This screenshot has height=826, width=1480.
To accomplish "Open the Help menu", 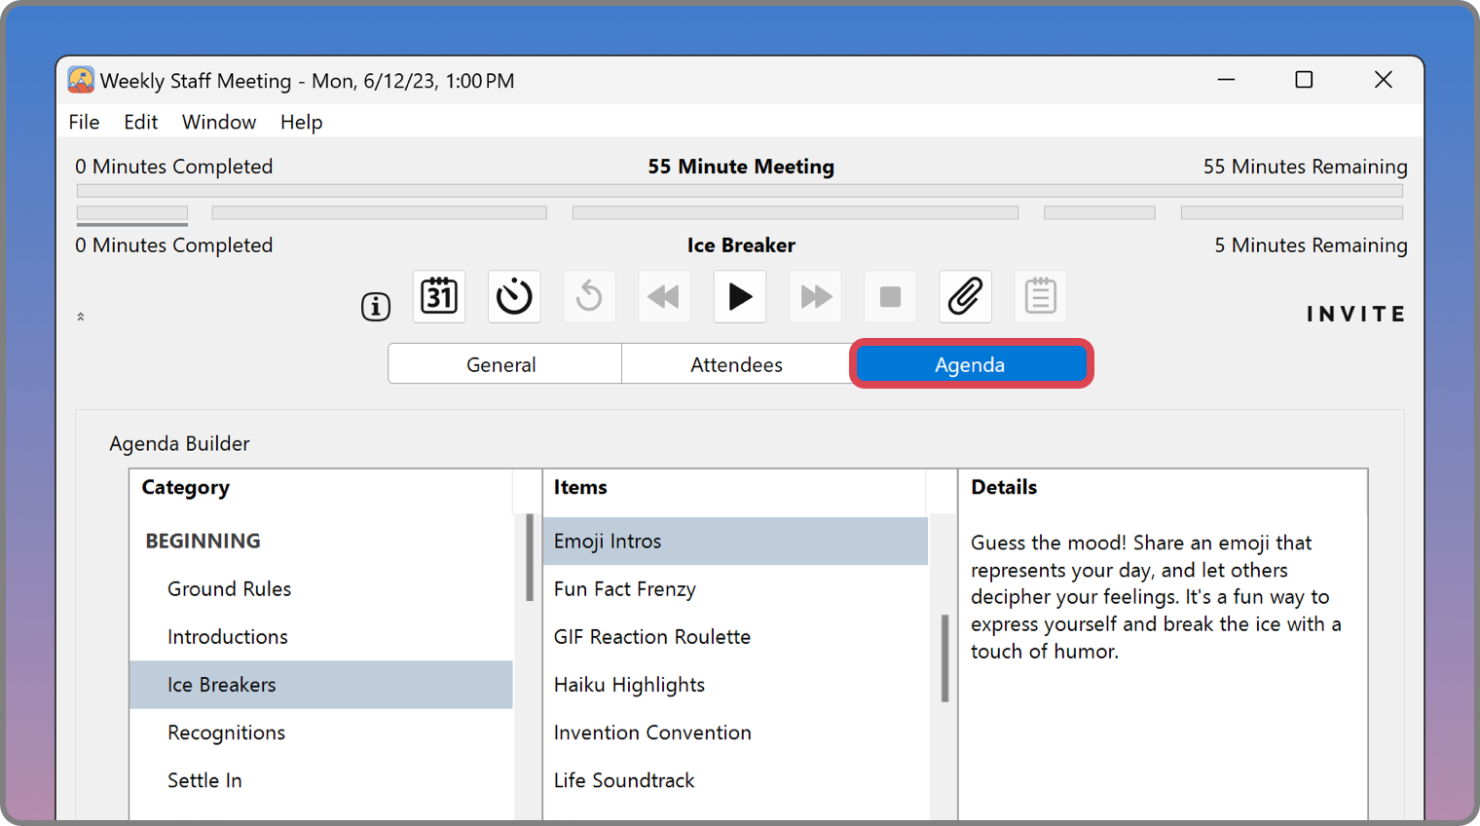I will [301, 122].
